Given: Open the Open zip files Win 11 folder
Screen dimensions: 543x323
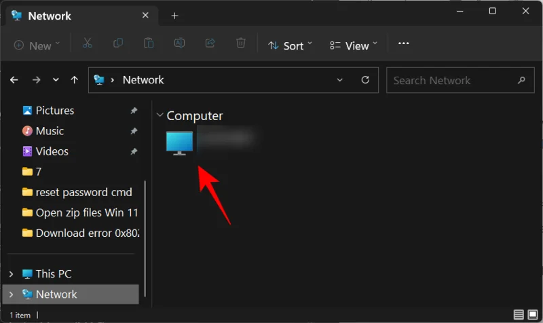Looking at the screenshot, I should click(x=80, y=212).
